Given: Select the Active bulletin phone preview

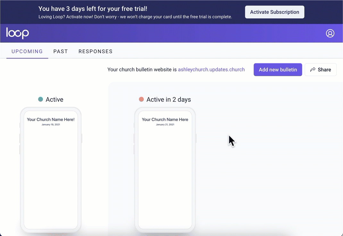Looking at the screenshot, I should click(51, 170).
